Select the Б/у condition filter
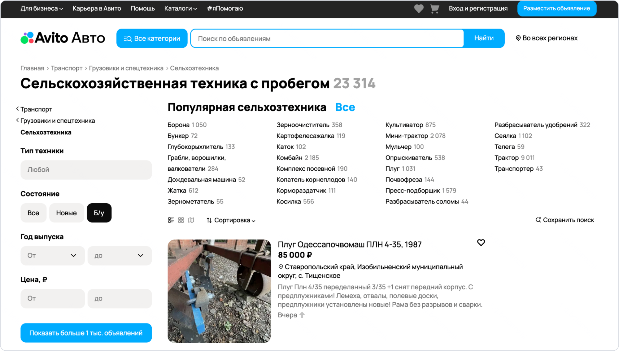Screen dimensions: 619x351 99,213
